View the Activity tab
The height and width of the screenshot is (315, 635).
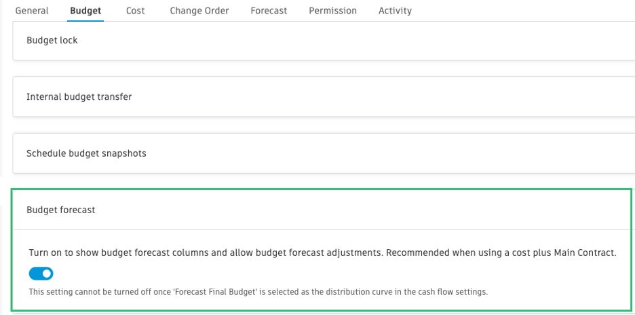click(395, 11)
